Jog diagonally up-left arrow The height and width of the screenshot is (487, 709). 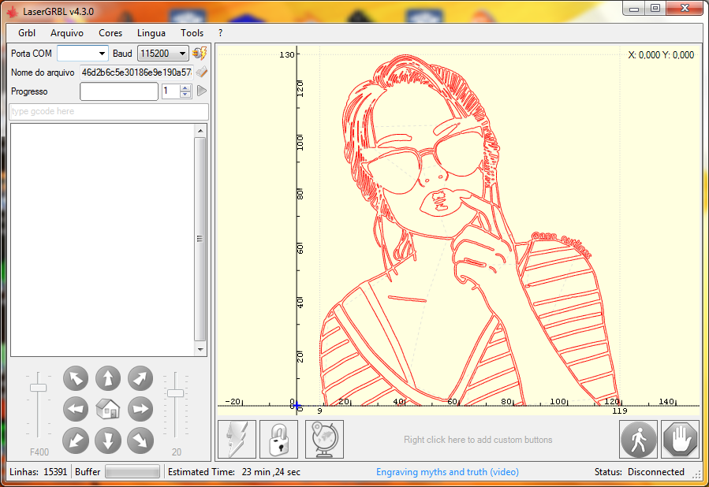coord(76,378)
